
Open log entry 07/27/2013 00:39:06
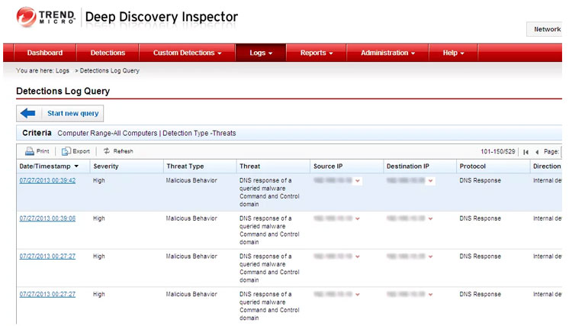tap(47, 218)
